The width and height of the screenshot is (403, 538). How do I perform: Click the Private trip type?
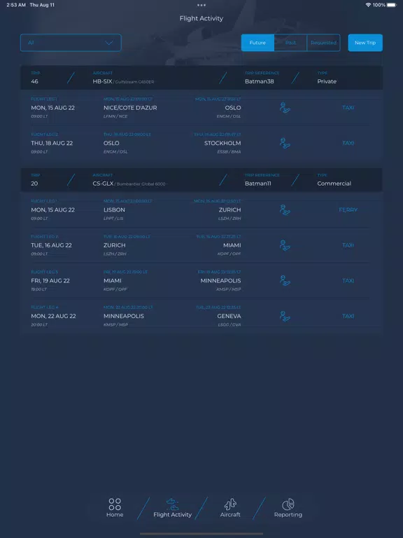(x=327, y=81)
